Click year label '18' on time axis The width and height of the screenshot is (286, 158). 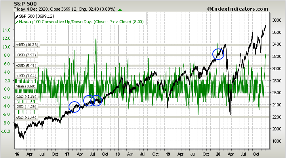pyautogui.click(x=118, y=154)
